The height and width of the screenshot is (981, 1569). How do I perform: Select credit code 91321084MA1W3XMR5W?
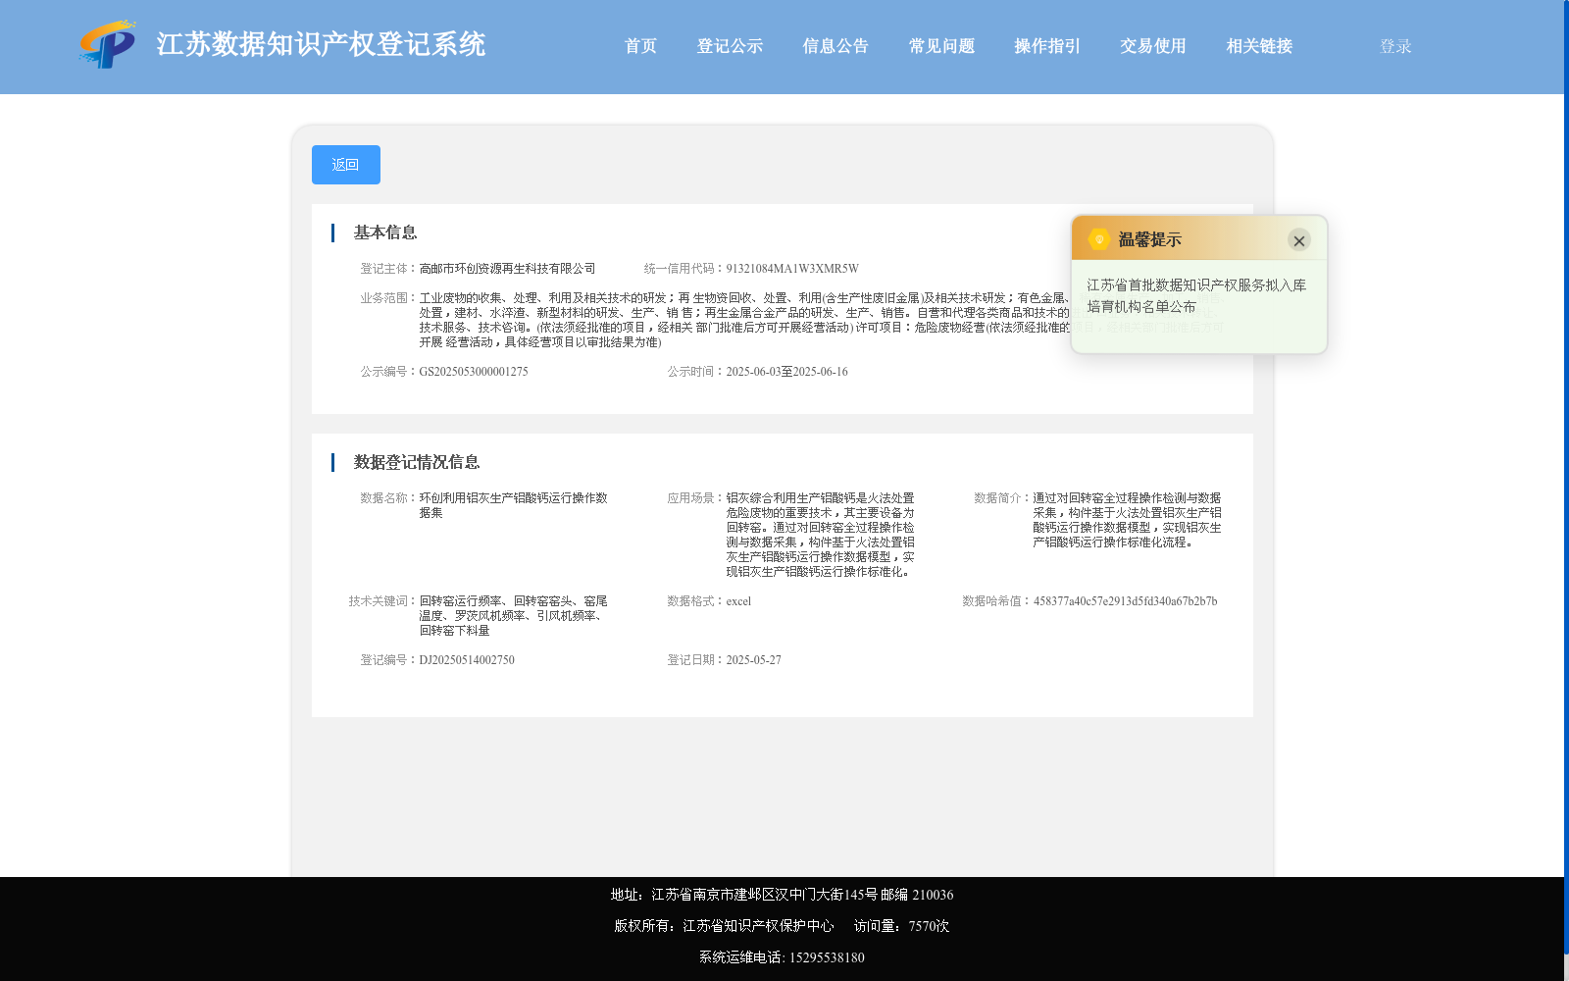coord(792,269)
